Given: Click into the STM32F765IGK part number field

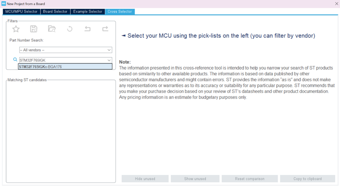Looking at the screenshot, I should tap(61, 60).
